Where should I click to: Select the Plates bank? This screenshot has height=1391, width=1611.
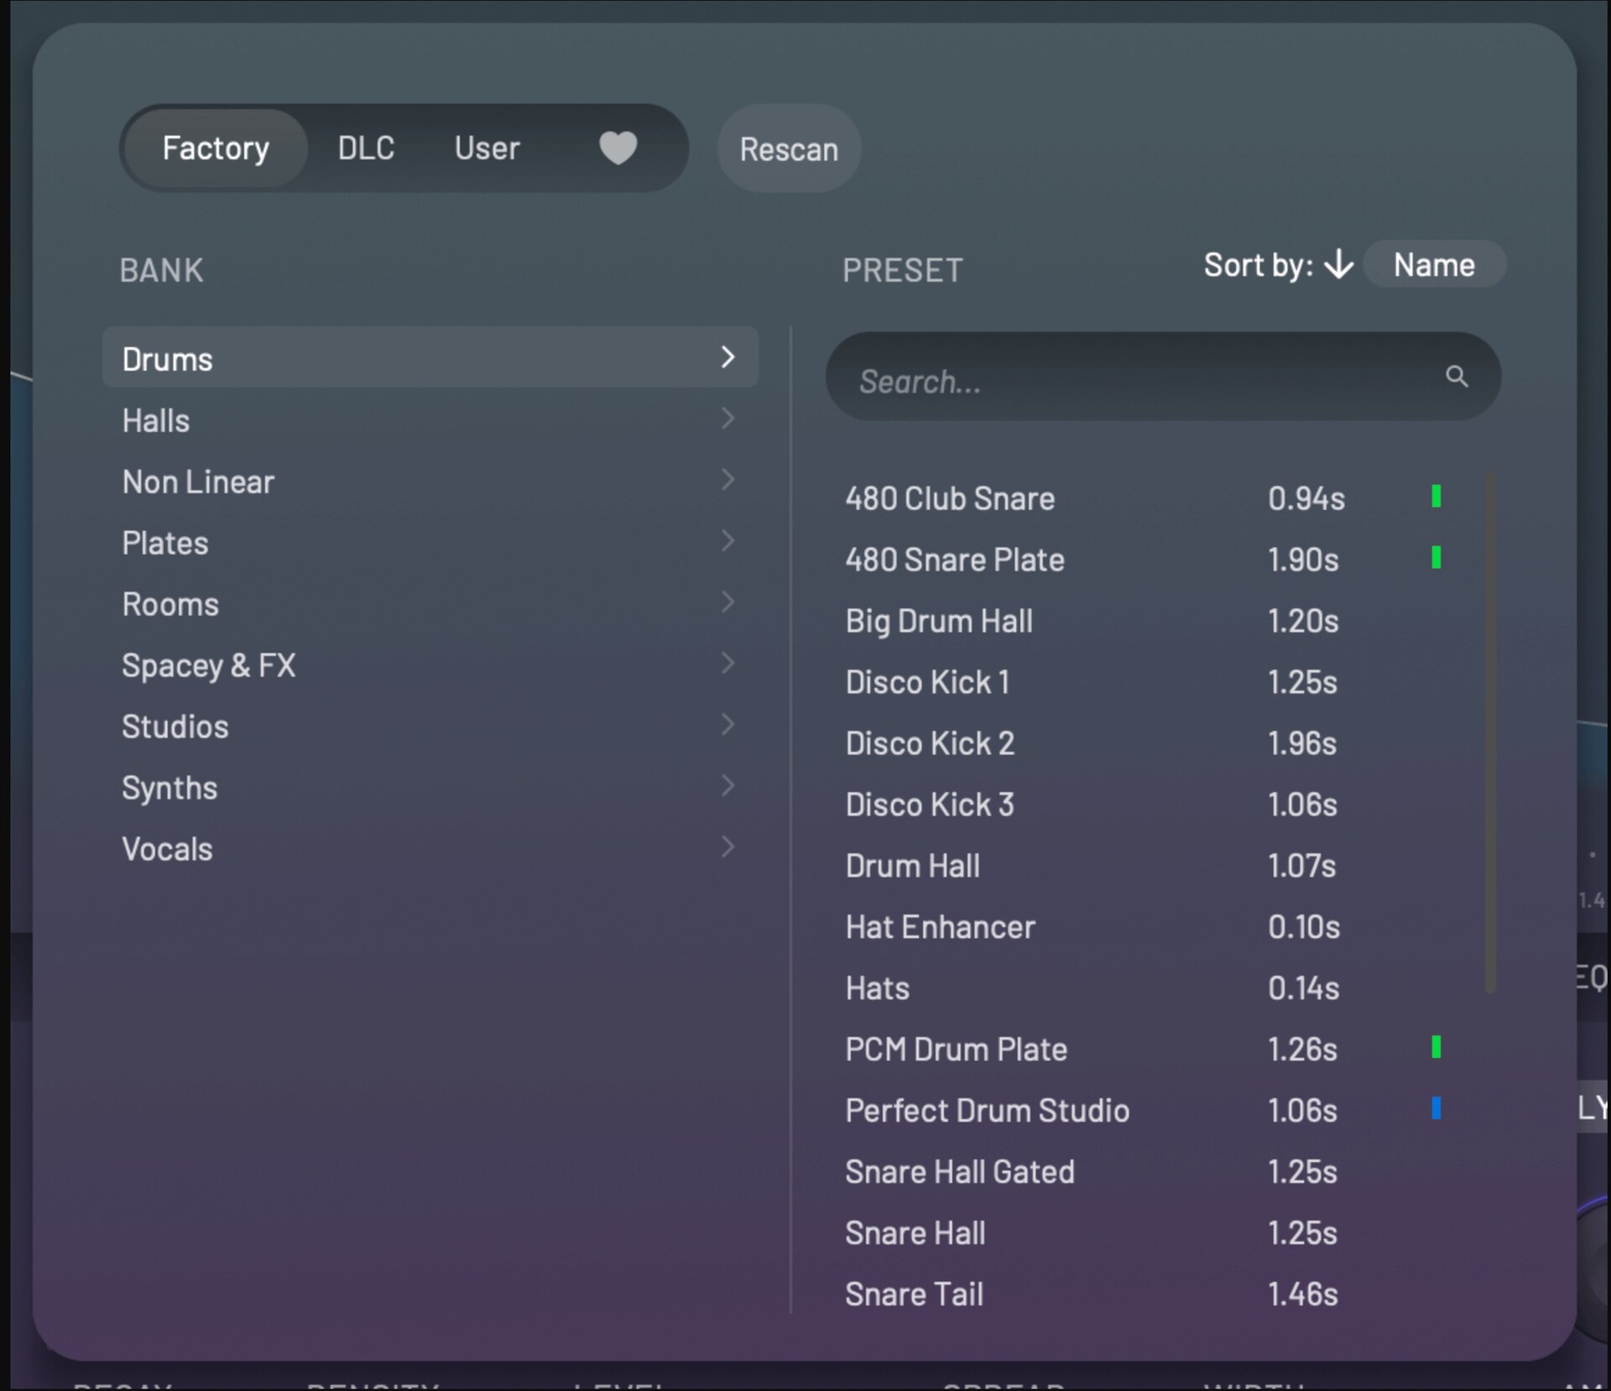coord(165,543)
